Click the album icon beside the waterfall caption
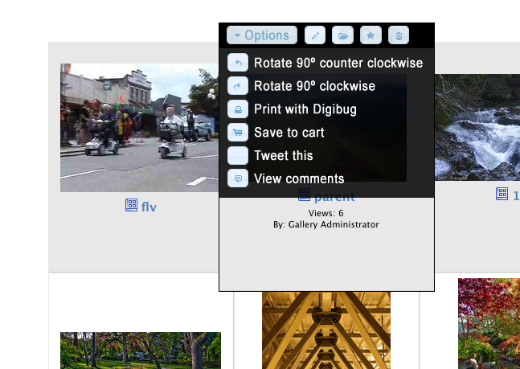This screenshot has width=520, height=369. [x=502, y=194]
